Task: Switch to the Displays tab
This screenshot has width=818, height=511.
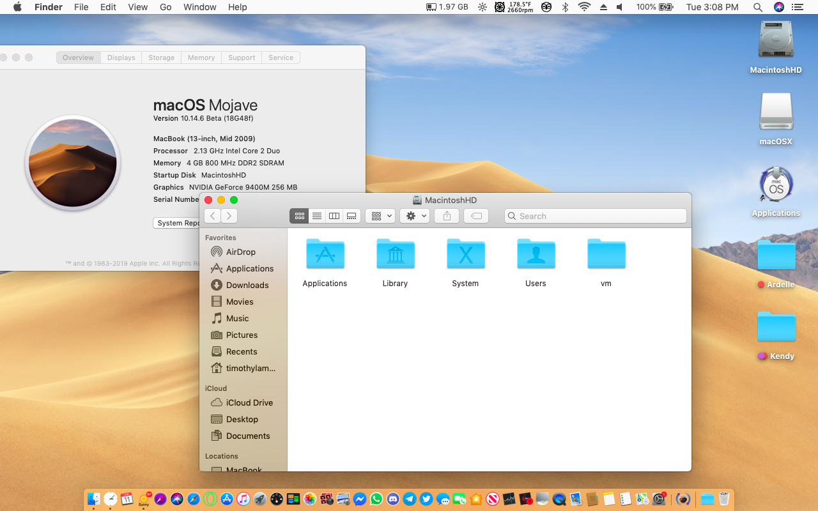Action: coord(121,57)
